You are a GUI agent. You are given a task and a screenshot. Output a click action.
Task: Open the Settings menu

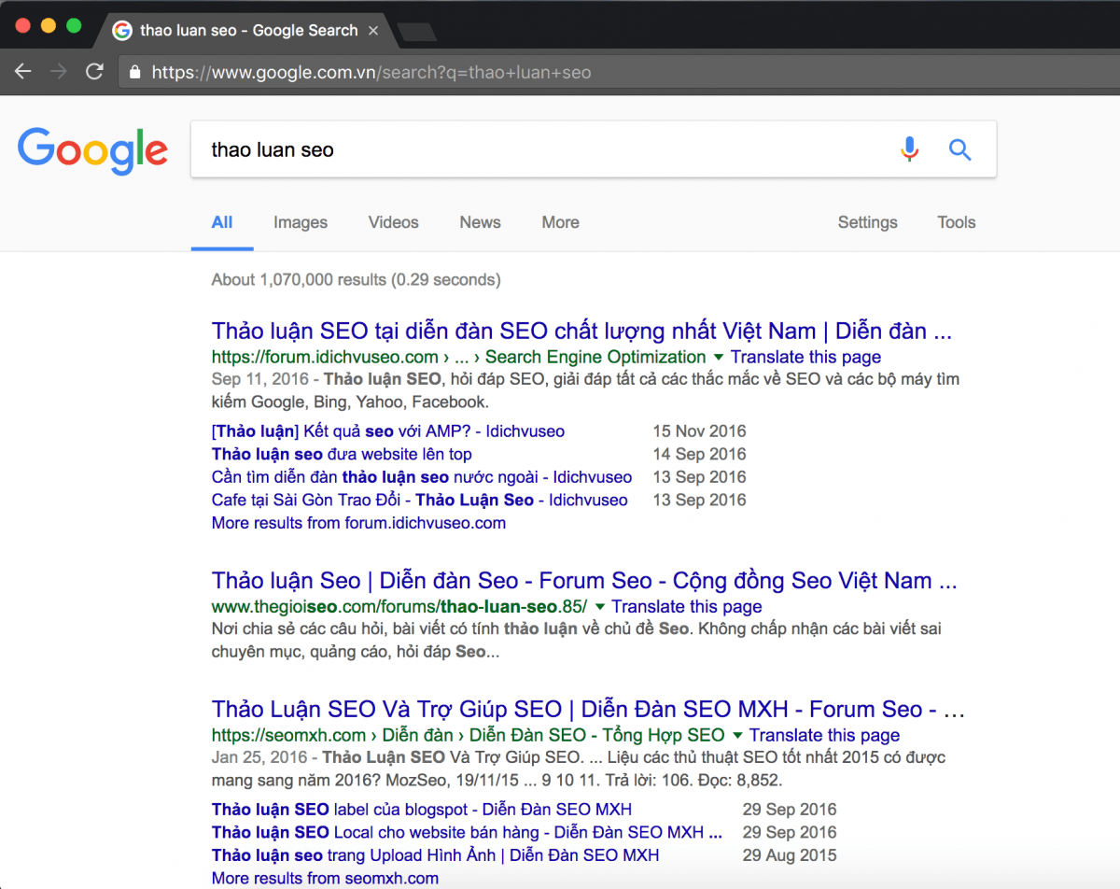(867, 222)
